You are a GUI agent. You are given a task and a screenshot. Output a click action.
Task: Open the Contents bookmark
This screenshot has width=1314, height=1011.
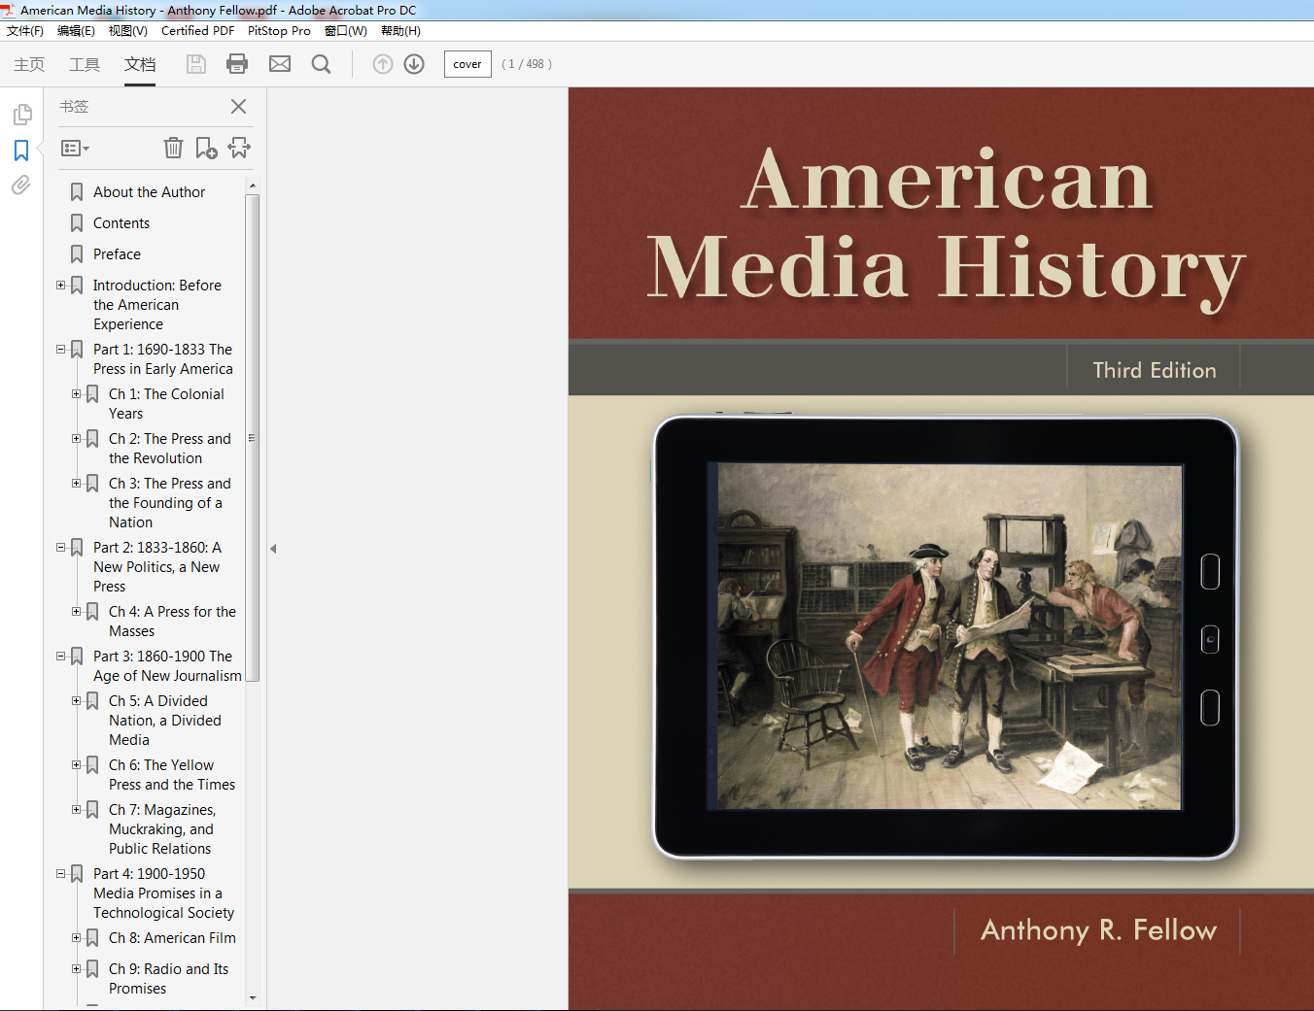[x=121, y=223]
